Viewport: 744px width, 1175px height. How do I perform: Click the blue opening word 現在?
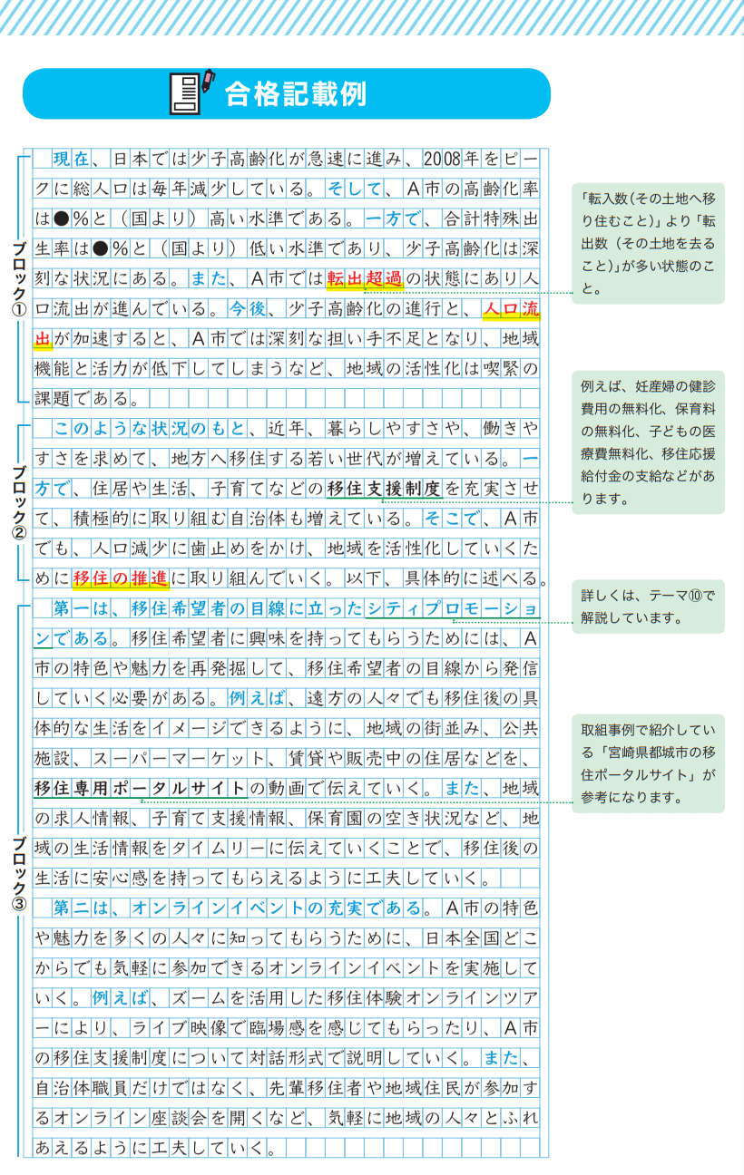click(71, 160)
